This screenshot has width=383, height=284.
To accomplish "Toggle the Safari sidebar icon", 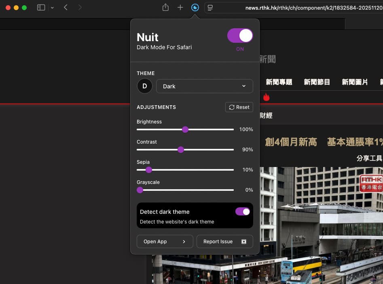I will point(41,7).
